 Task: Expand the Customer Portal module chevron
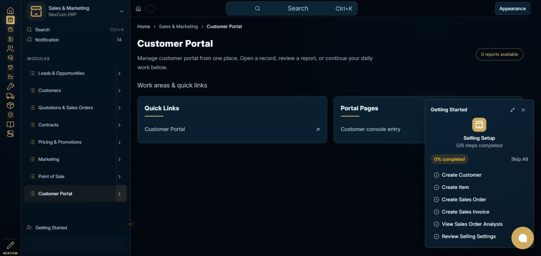(x=119, y=194)
